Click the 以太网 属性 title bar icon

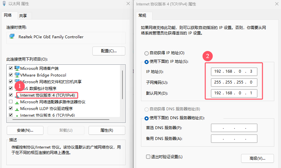pyautogui.click(x=3, y=4)
